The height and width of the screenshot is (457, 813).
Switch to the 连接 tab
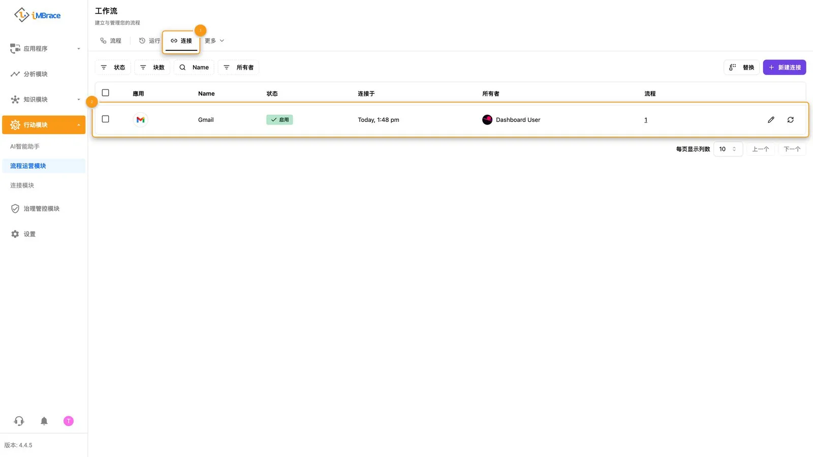(x=181, y=41)
